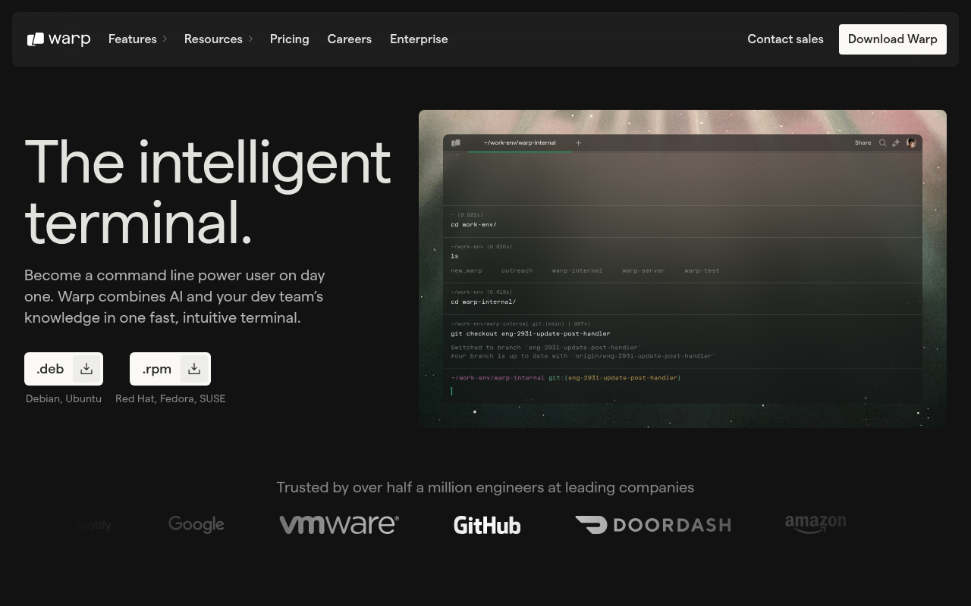Screen dimensions: 971x606
Task: Click the Warp logo inside the terminal tab bar
Action: 455,142
